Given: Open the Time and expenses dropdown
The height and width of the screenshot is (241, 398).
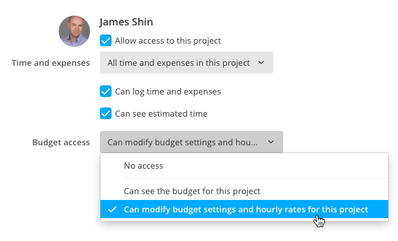Looking at the screenshot, I should [x=187, y=63].
